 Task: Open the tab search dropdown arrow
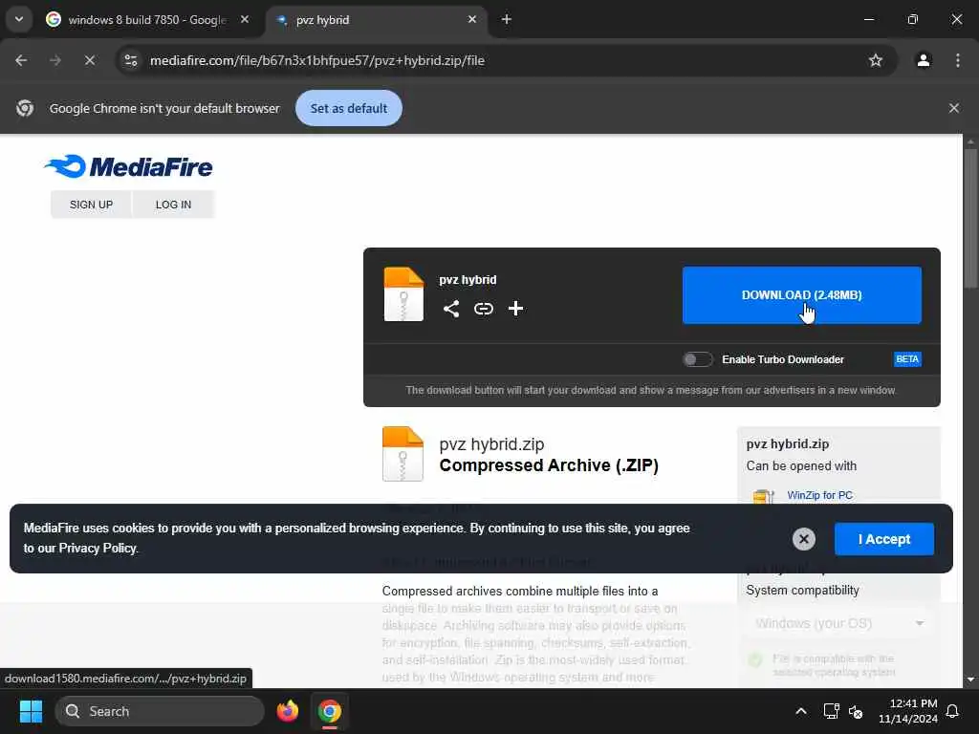pos(19,19)
